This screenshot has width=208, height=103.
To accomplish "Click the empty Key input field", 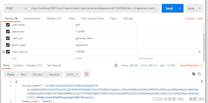I will point(42,58).
